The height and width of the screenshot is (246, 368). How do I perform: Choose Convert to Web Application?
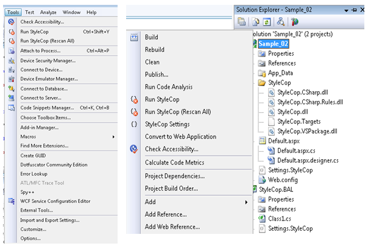tap(180, 137)
